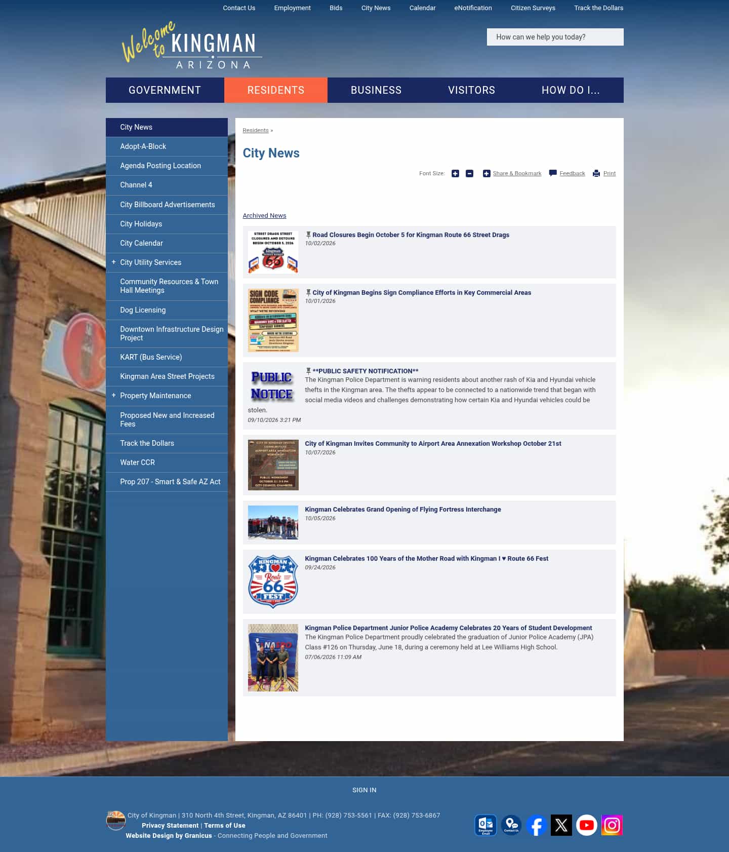Open the Route 66 Fest thumbnail image
729x852 pixels.
pos(273,582)
